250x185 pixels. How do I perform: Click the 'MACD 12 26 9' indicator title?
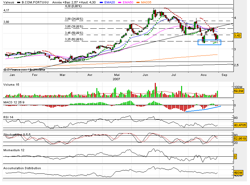[x=14, y=102]
